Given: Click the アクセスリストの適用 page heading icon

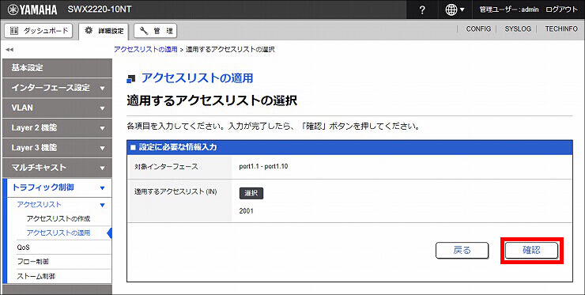Looking at the screenshot, I should tap(131, 79).
